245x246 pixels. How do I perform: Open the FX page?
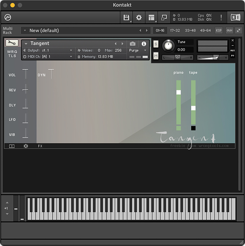click(x=40, y=146)
